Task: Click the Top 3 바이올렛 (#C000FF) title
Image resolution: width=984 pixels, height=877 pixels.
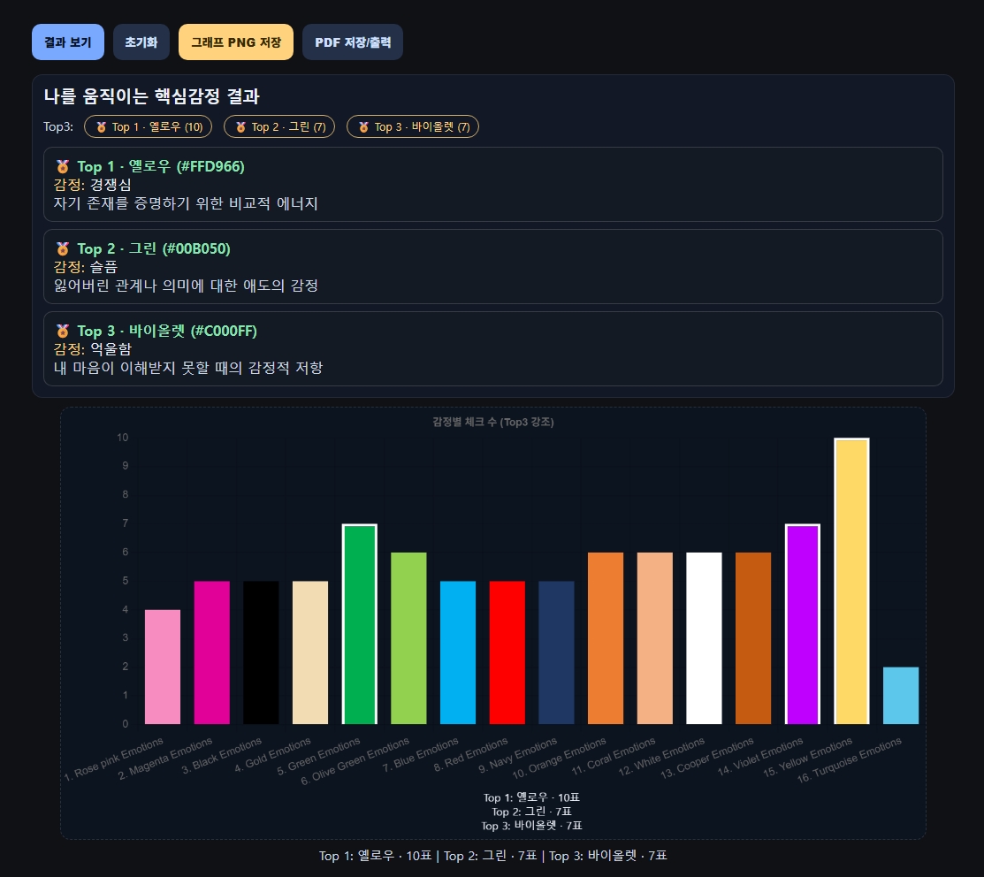Action: click(x=167, y=331)
